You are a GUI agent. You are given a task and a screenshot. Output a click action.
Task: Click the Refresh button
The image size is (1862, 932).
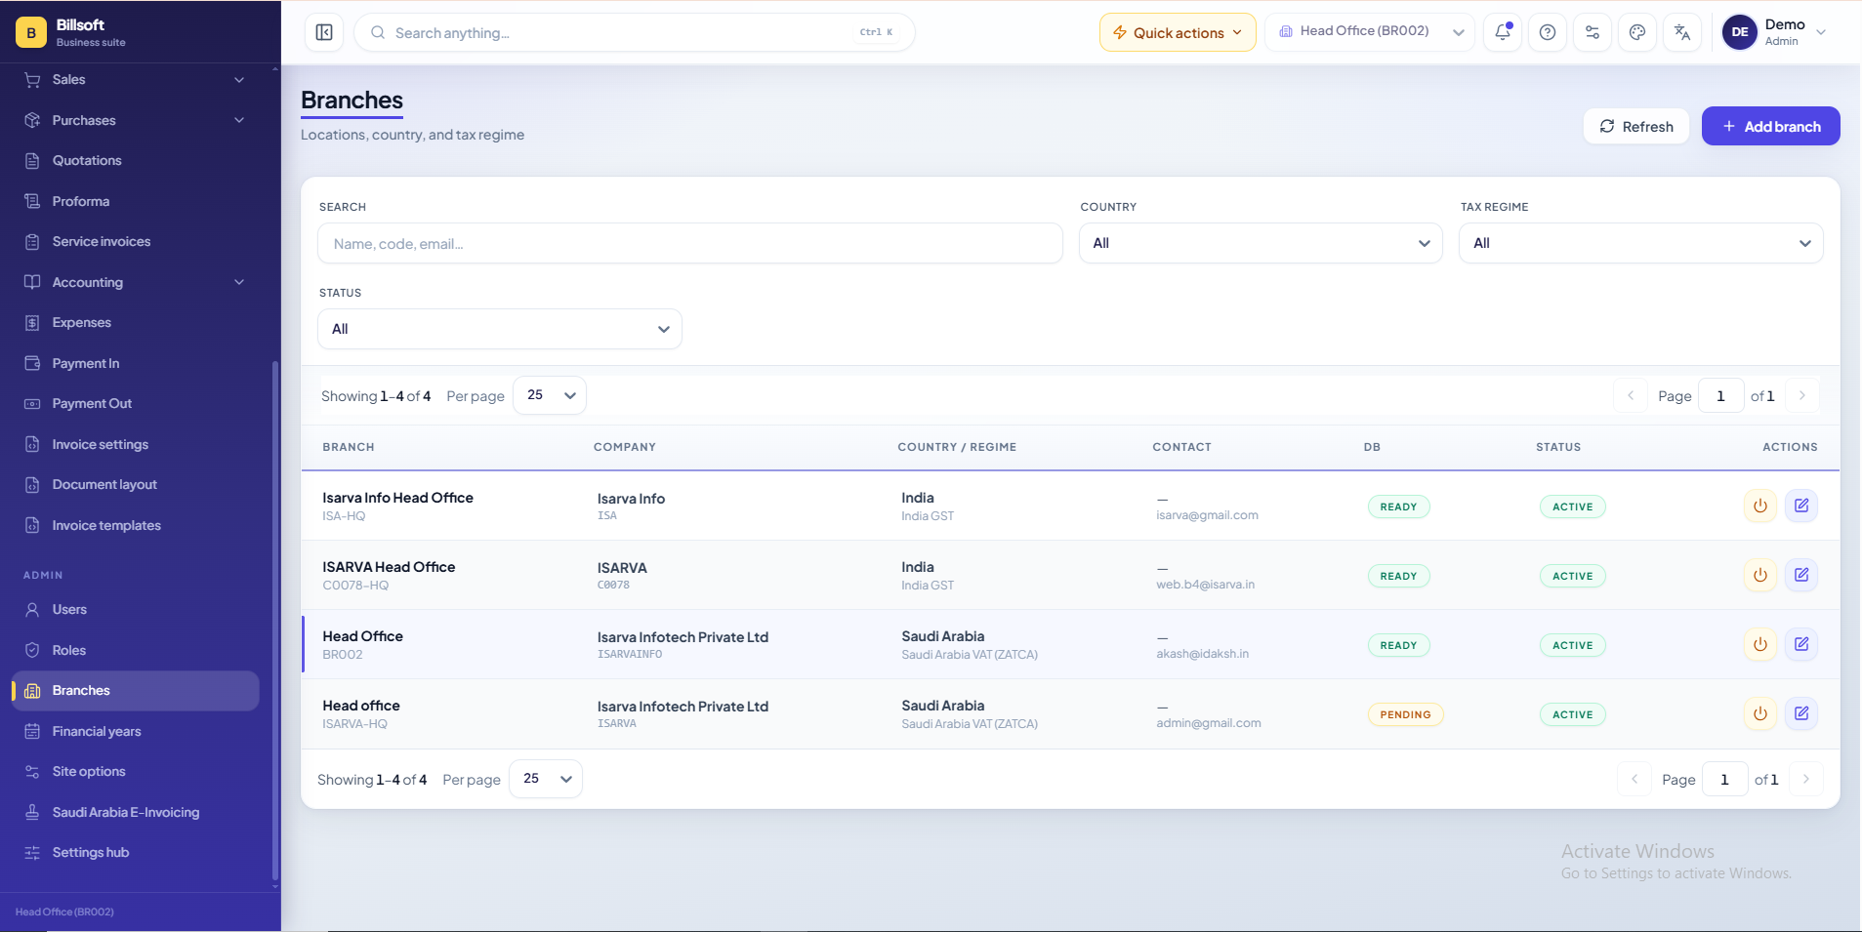pos(1636,126)
